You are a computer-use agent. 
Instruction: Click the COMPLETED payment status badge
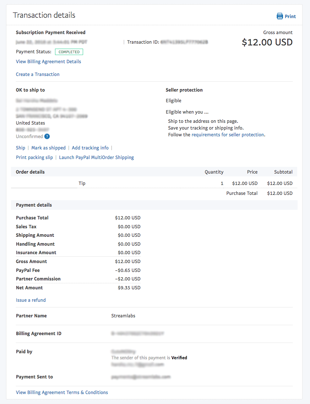69,52
